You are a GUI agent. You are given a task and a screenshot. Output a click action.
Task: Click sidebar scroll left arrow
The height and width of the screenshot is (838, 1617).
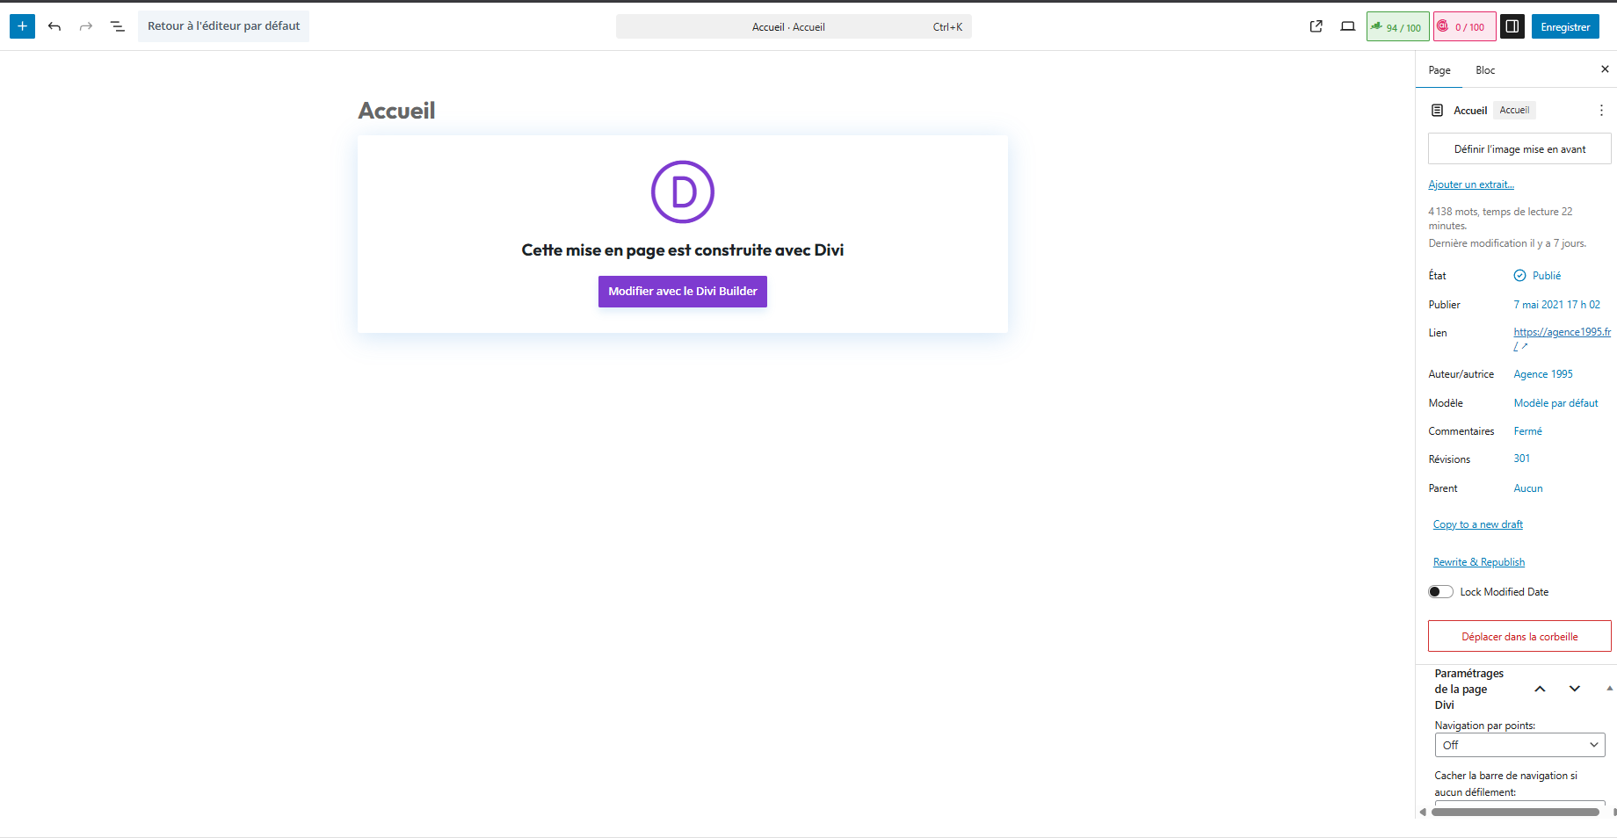(1423, 812)
